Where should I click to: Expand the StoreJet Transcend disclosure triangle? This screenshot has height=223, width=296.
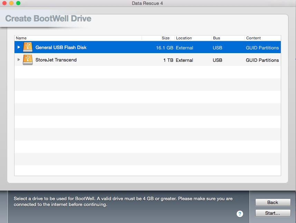[19, 60]
